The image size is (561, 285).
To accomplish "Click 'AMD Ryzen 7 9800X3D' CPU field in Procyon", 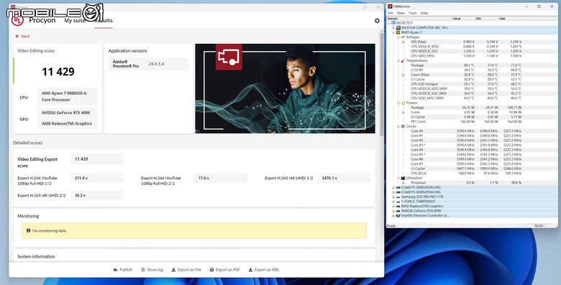I will 68,96.
